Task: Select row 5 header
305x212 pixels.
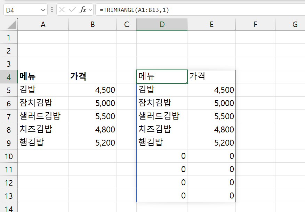Action: coord(9,90)
